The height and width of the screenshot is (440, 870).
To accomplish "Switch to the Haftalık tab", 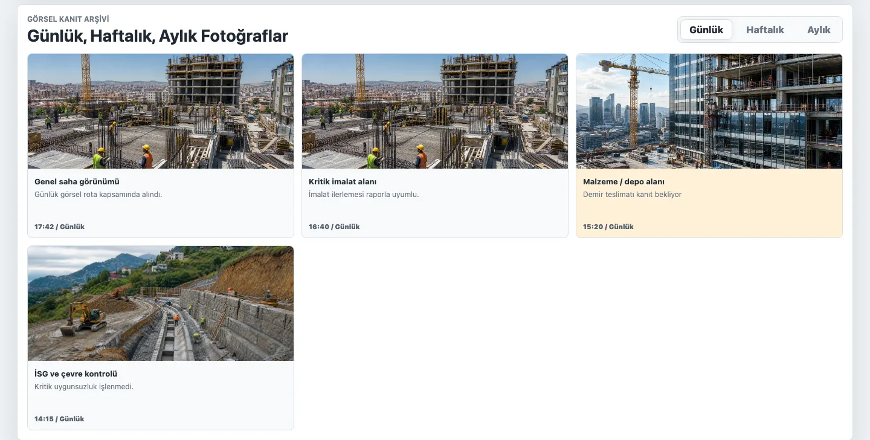I will pyautogui.click(x=765, y=30).
